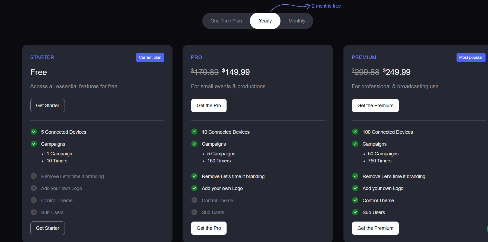Click green check icon beside 5 Connected Devices
This screenshot has width=488, height=242.
tap(34, 132)
